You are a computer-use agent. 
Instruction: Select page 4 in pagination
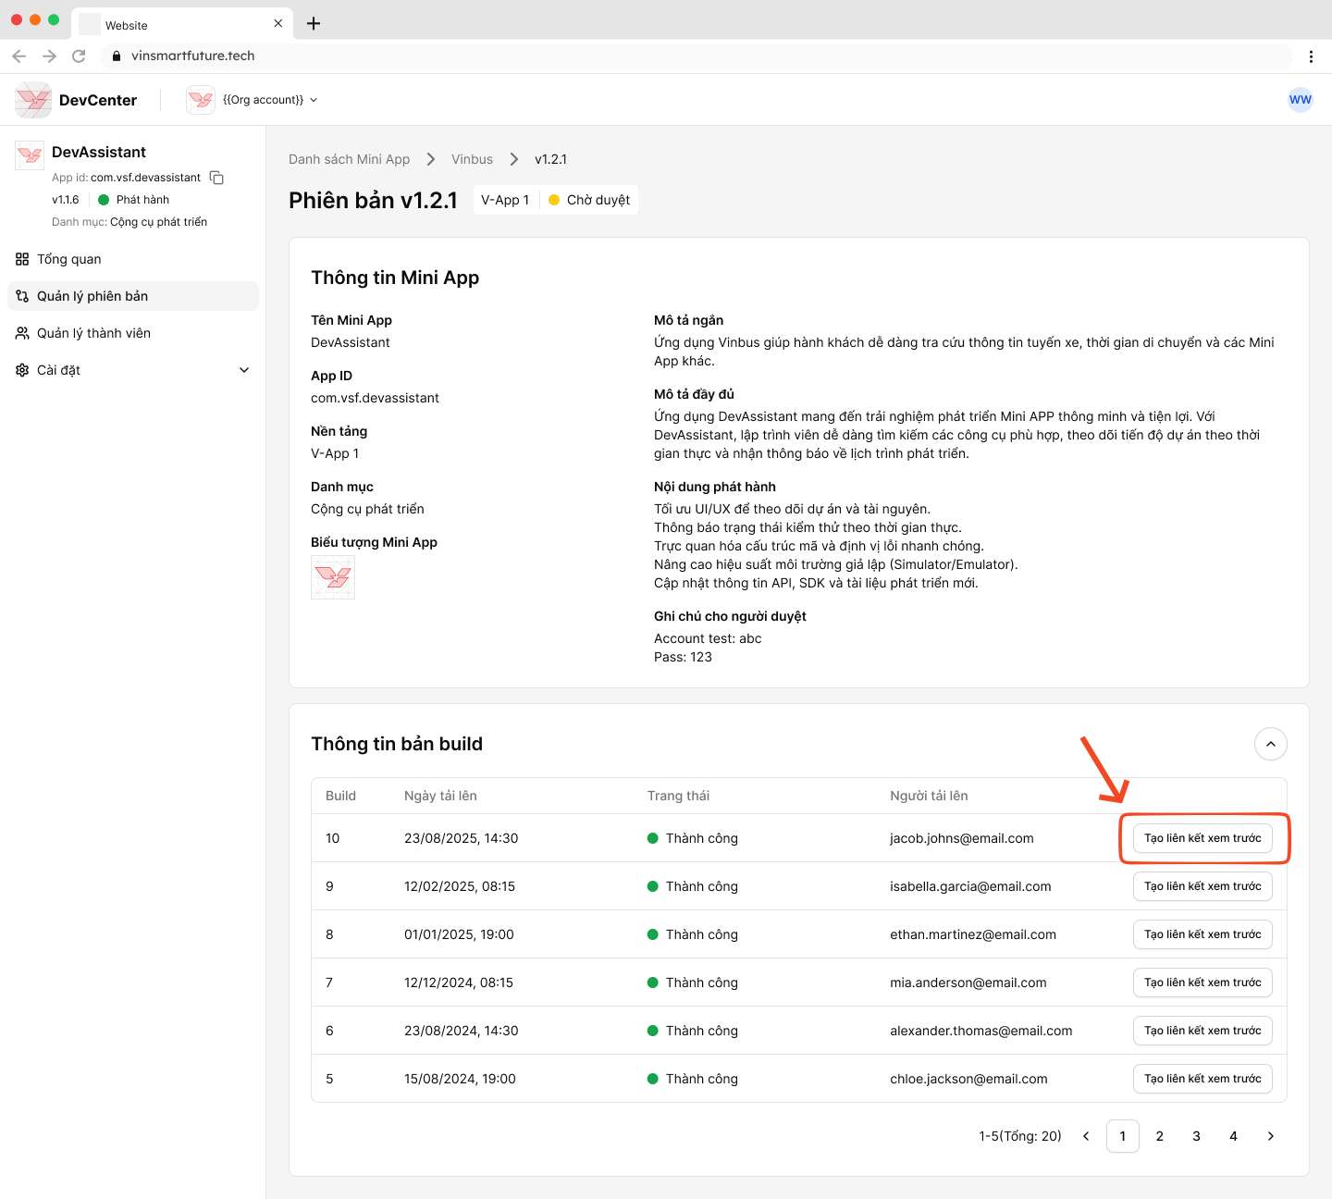coord(1234,1136)
